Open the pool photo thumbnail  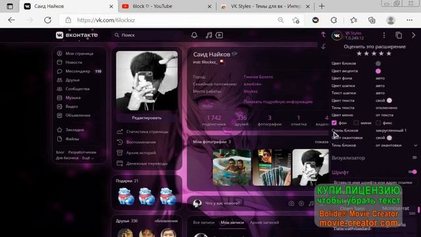tap(232, 167)
